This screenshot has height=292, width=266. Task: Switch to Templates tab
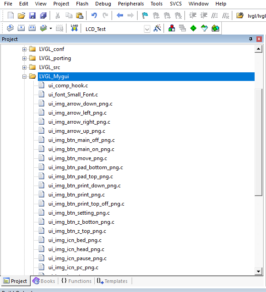pos(112,281)
